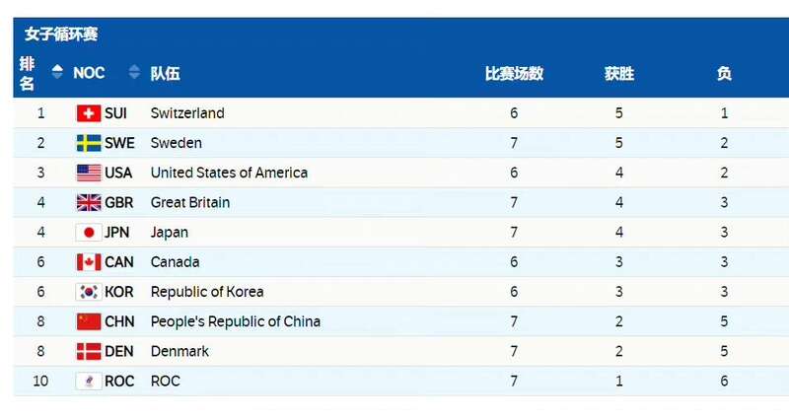Screen dimensions: 789x420
Task: Open People's Republic of China team link
Action: [235, 321]
